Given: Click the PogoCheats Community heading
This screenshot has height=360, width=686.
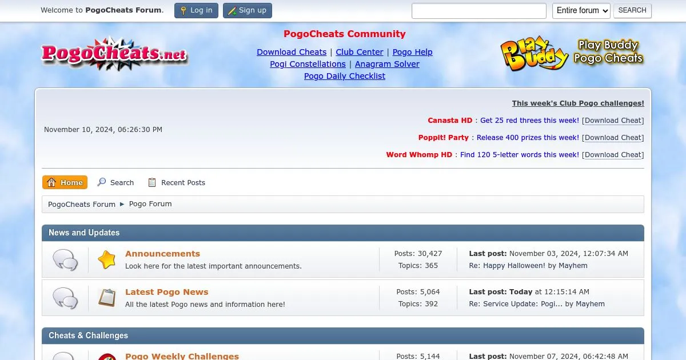Looking at the screenshot, I should [345, 34].
